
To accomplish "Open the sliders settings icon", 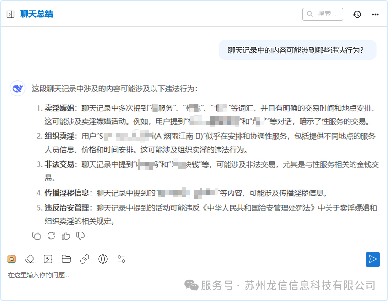I will coord(121,259).
